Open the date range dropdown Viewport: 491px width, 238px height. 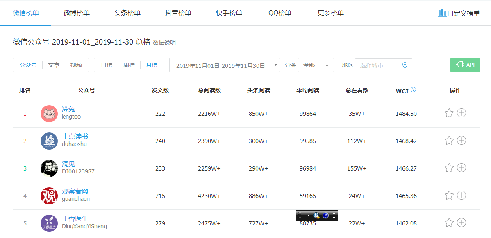pyautogui.click(x=225, y=65)
